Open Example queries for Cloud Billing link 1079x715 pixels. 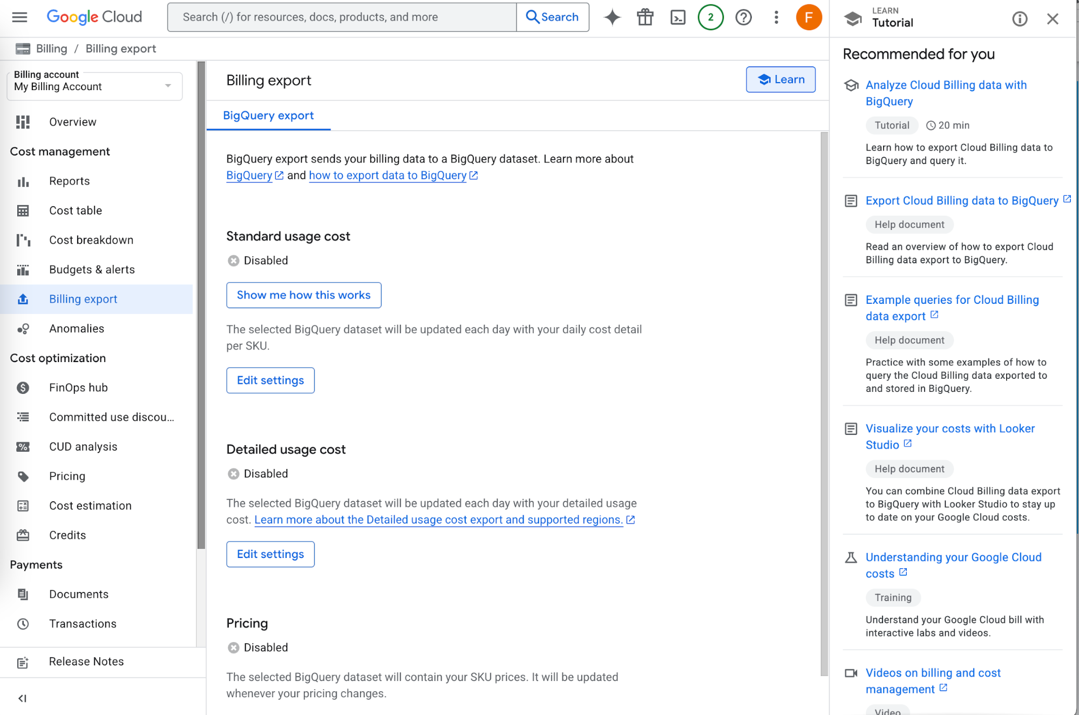tap(952, 308)
